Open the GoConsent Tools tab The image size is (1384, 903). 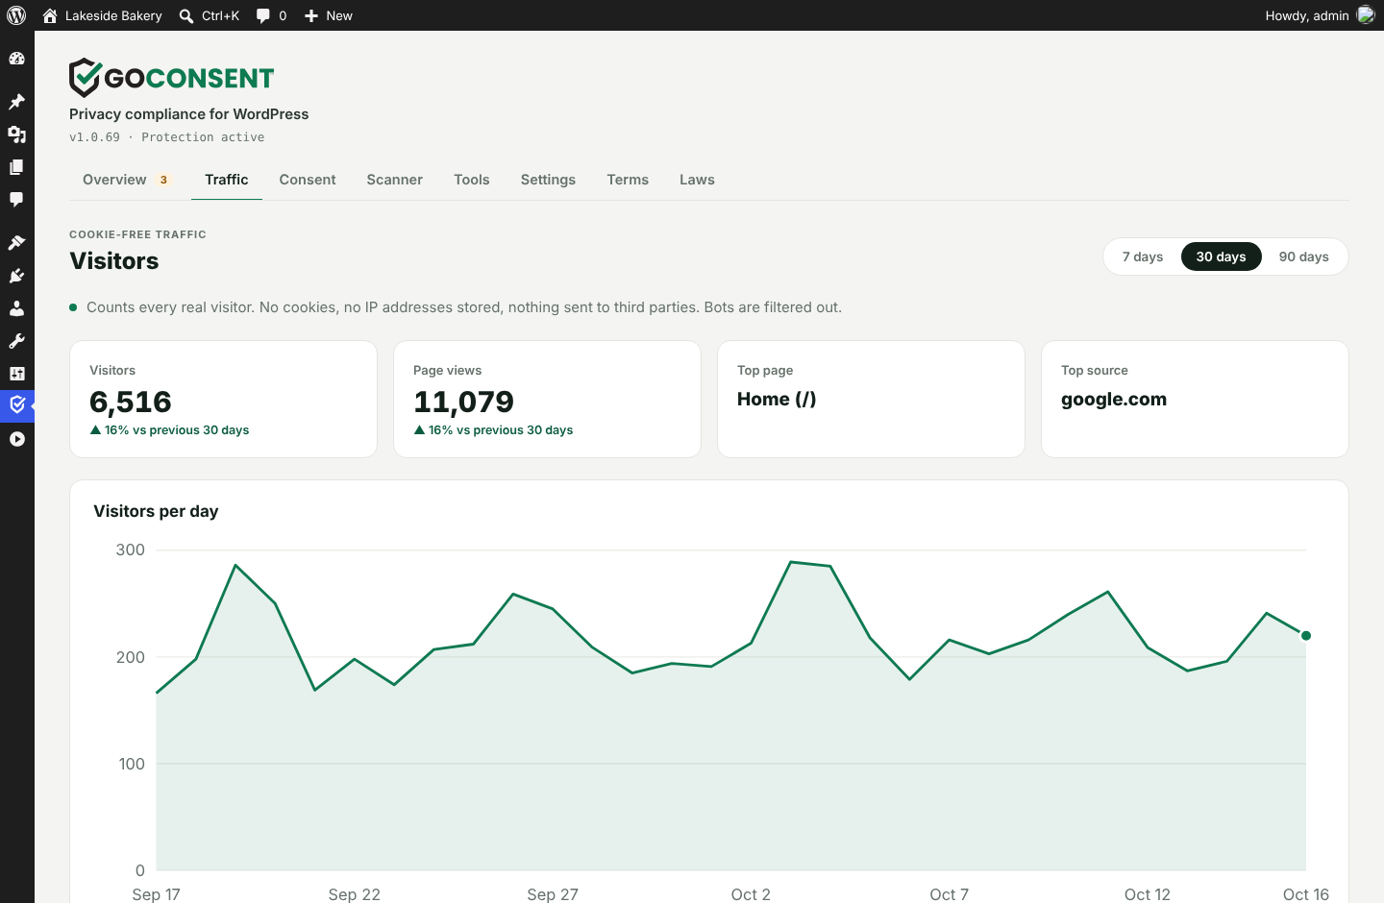point(472,180)
